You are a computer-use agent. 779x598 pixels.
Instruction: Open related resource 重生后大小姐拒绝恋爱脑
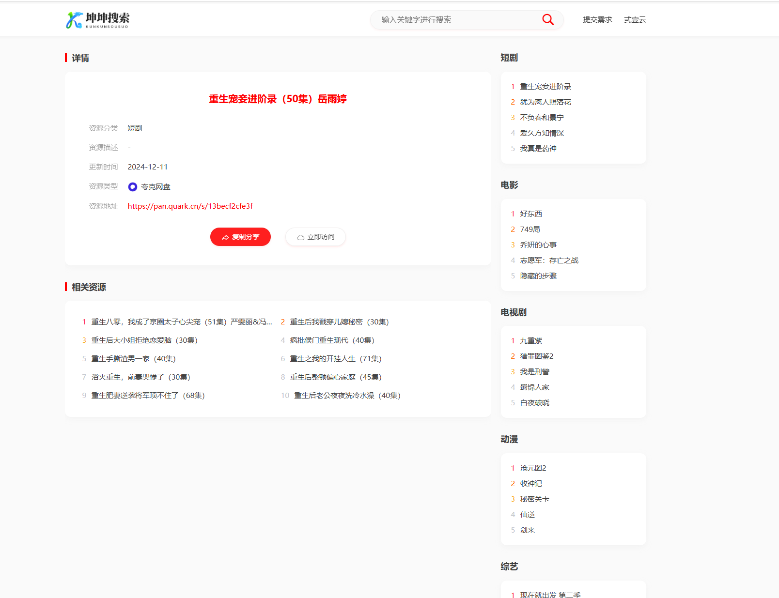click(x=144, y=340)
